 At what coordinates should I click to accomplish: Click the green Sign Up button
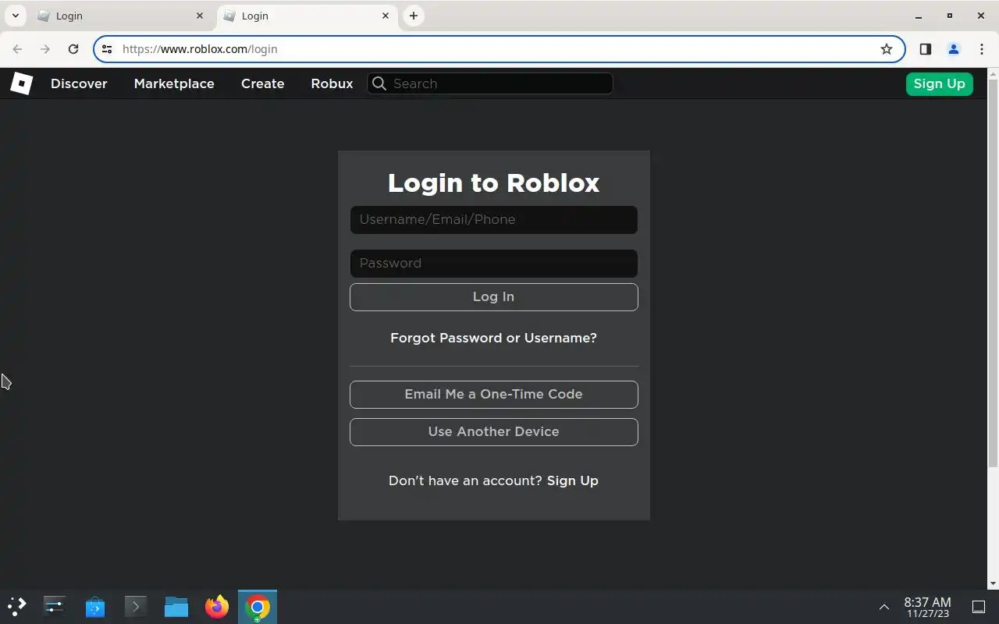pyautogui.click(x=939, y=83)
